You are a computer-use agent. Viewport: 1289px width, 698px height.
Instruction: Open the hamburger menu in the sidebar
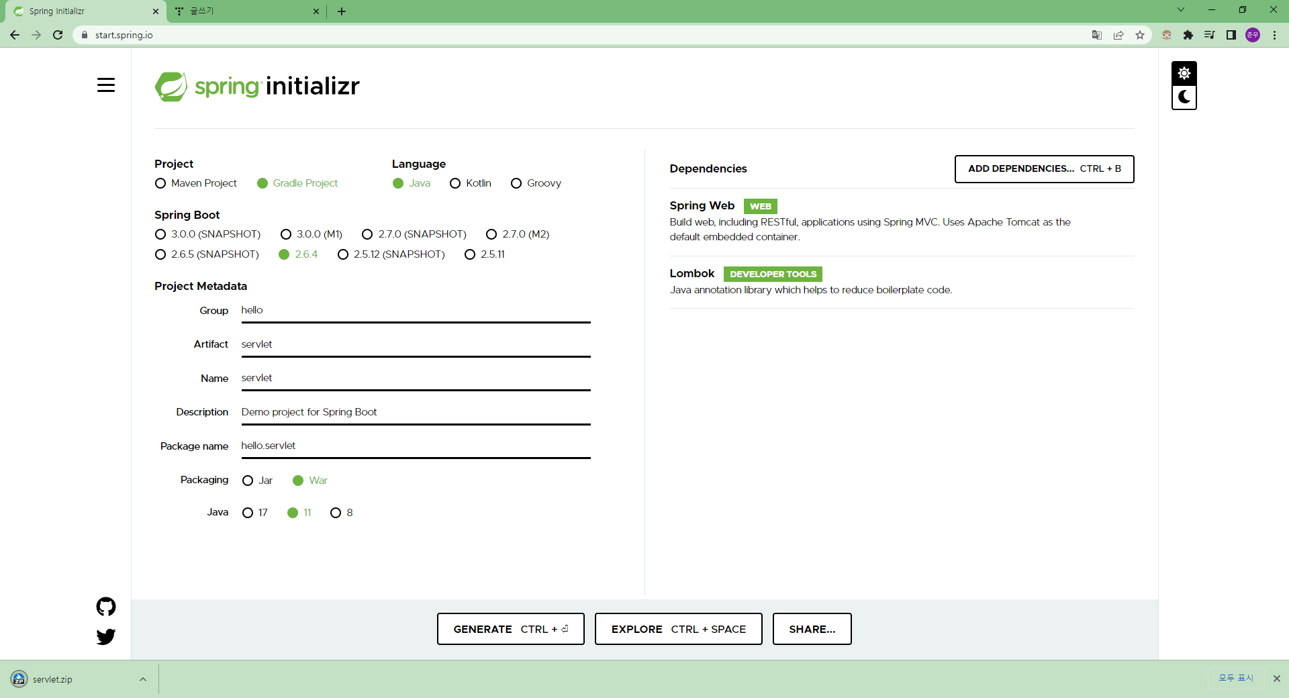106,85
